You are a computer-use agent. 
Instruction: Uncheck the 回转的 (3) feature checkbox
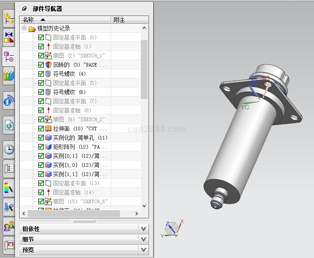point(41,65)
